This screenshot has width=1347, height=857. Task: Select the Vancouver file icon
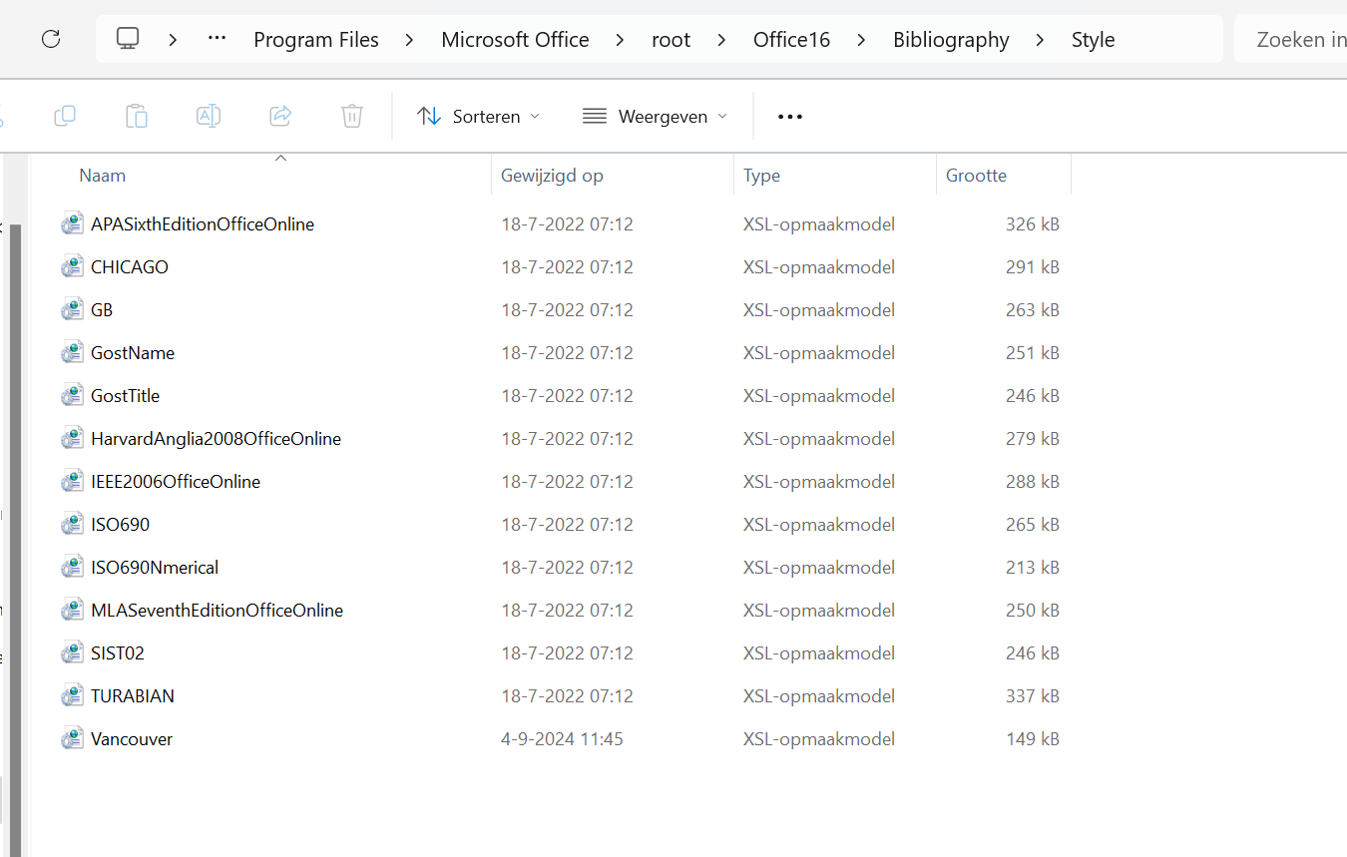[x=72, y=739]
